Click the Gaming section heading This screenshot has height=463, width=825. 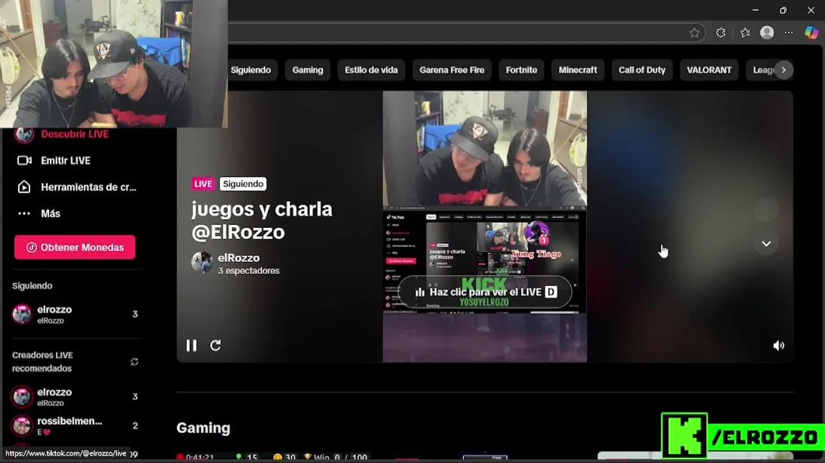coord(203,428)
